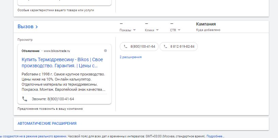The width and height of the screenshot is (278, 138).
Task: Select phone chip 8 812 619-82-84
Action: pyautogui.click(x=179, y=47)
